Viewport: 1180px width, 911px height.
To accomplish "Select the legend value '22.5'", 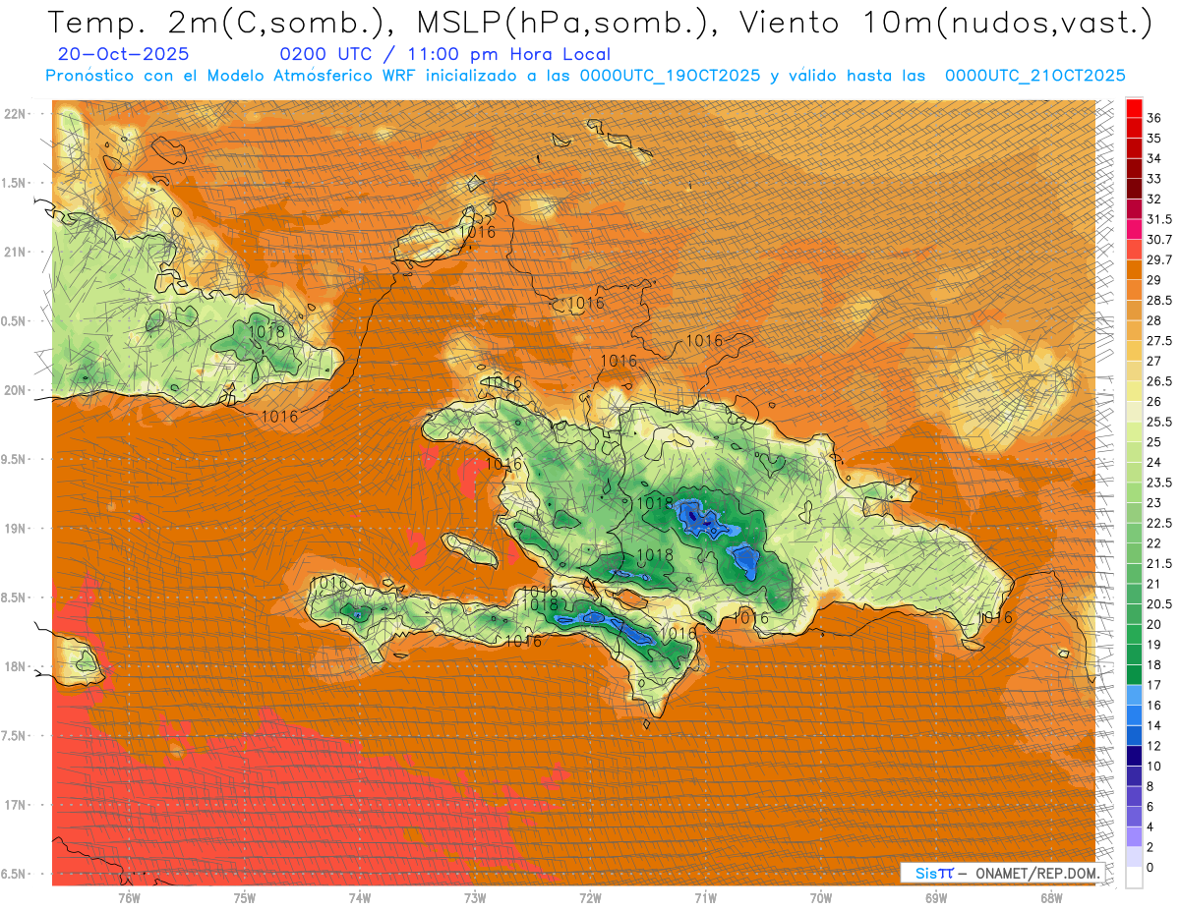I will tap(1158, 524).
